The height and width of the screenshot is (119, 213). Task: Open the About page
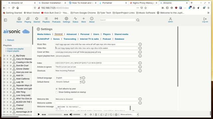(x=92, y=20)
